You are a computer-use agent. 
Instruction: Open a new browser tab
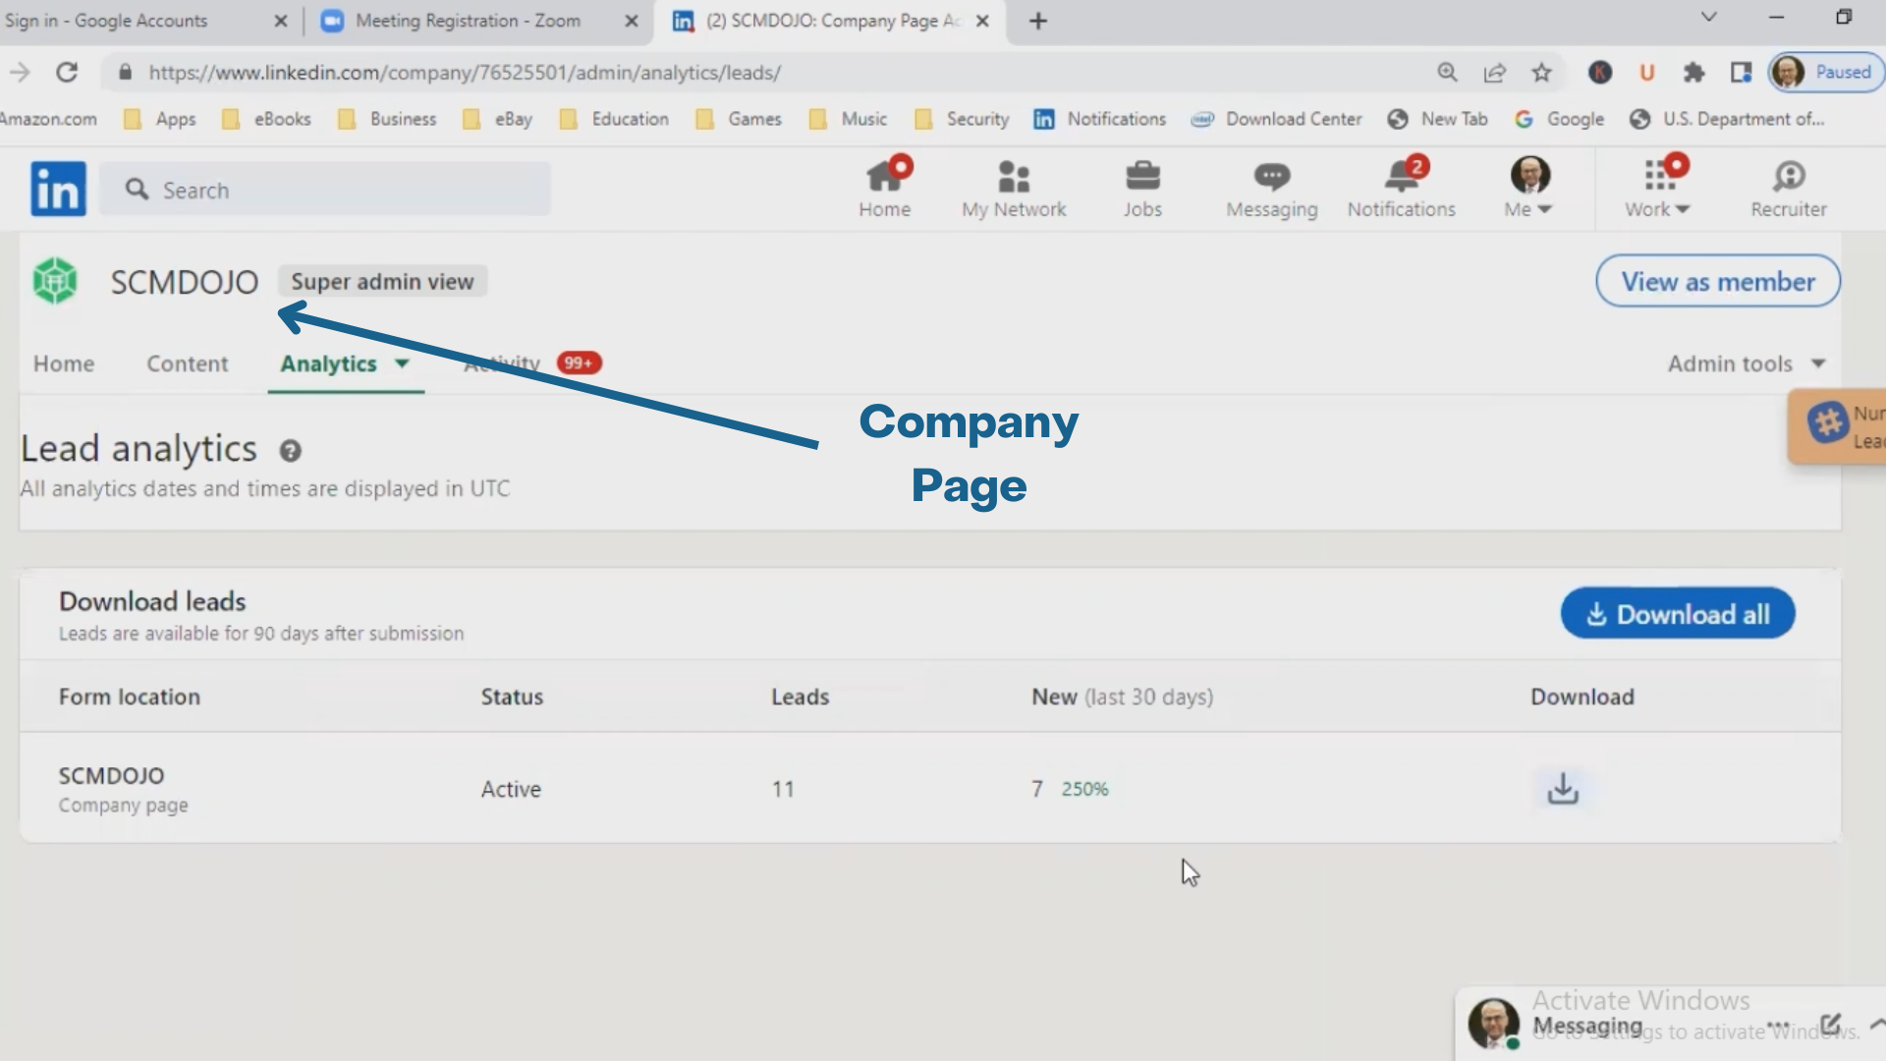tap(1038, 21)
